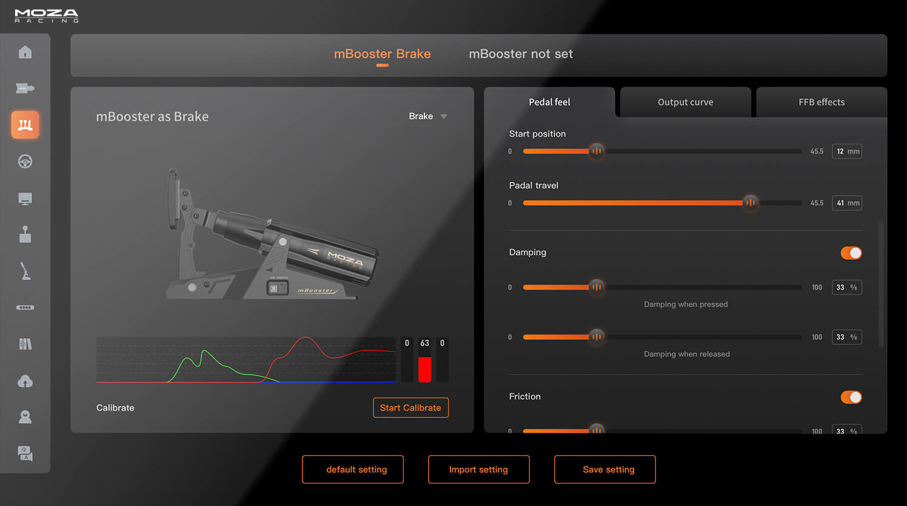This screenshot has height=506, width=907.
Task: Open the user account icon in the sidebar
Action: pos(25,417)
